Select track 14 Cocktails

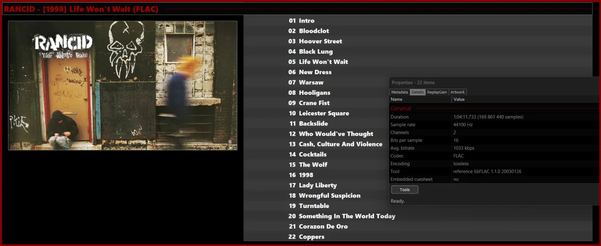[x=316, y=154]
